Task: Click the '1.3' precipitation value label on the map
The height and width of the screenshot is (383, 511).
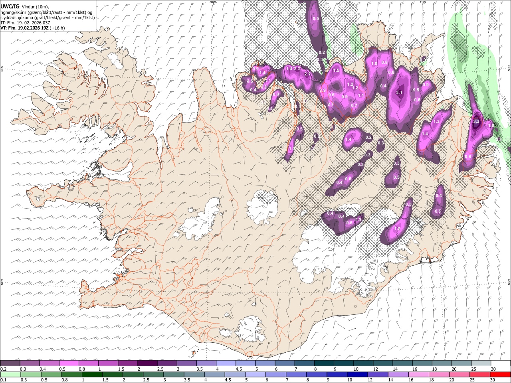Action: tap(436, 121)
